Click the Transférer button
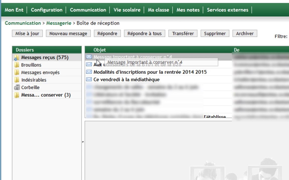The width and height of the screenshot is (289, 180). 183,33
